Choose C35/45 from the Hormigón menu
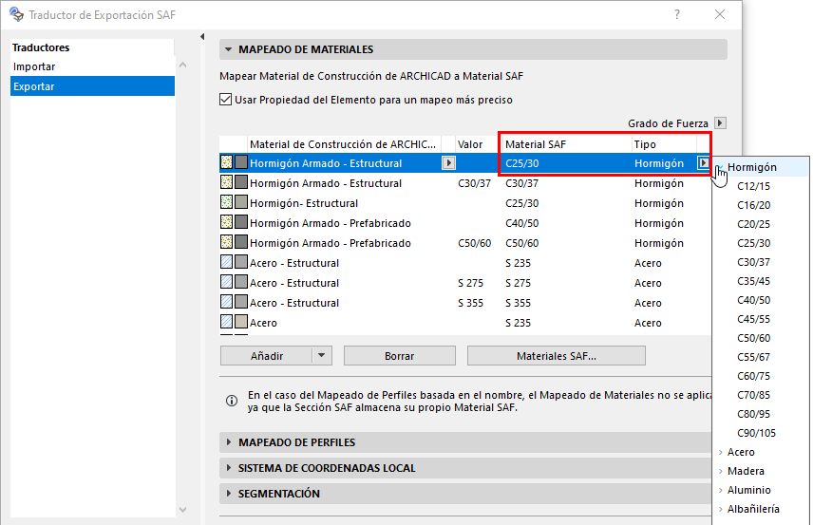 [x=753, y=281]
